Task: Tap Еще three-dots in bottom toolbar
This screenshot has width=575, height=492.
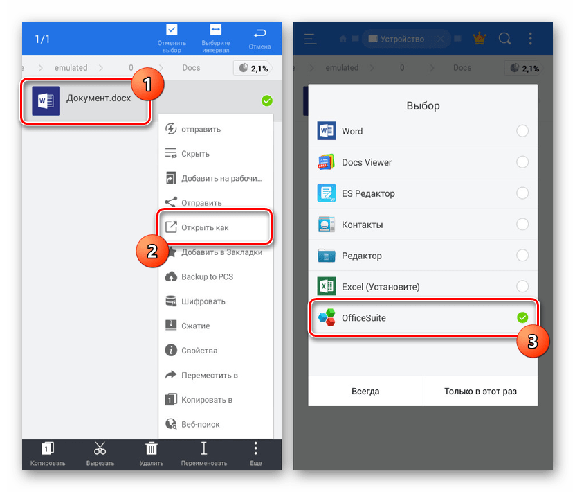Action: pyautogui.click(x=255, y=454)
